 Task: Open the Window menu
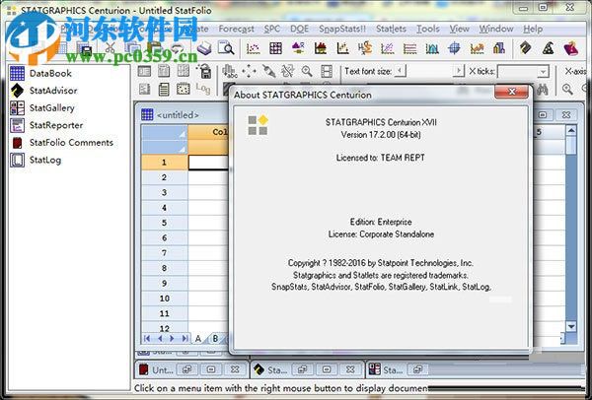point(496,29)
